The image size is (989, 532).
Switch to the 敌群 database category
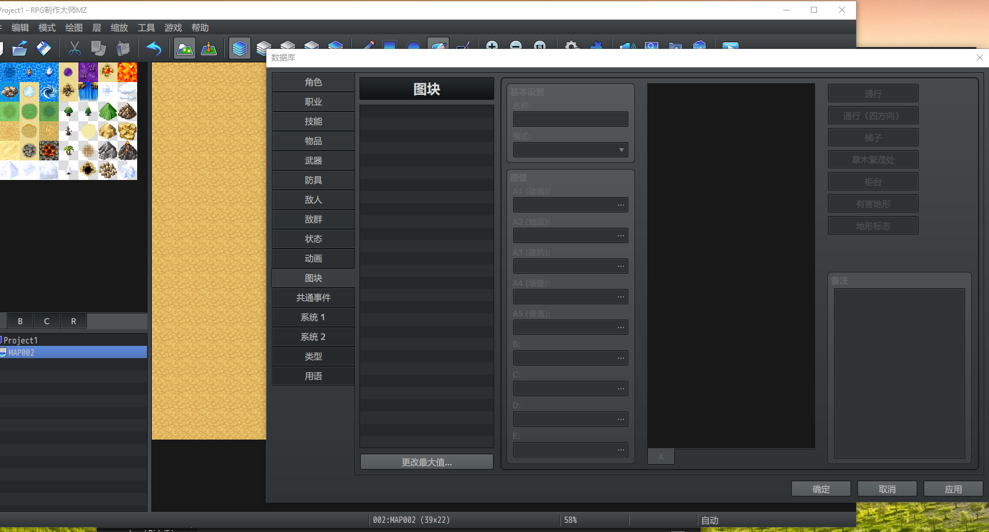coord(314,219)
